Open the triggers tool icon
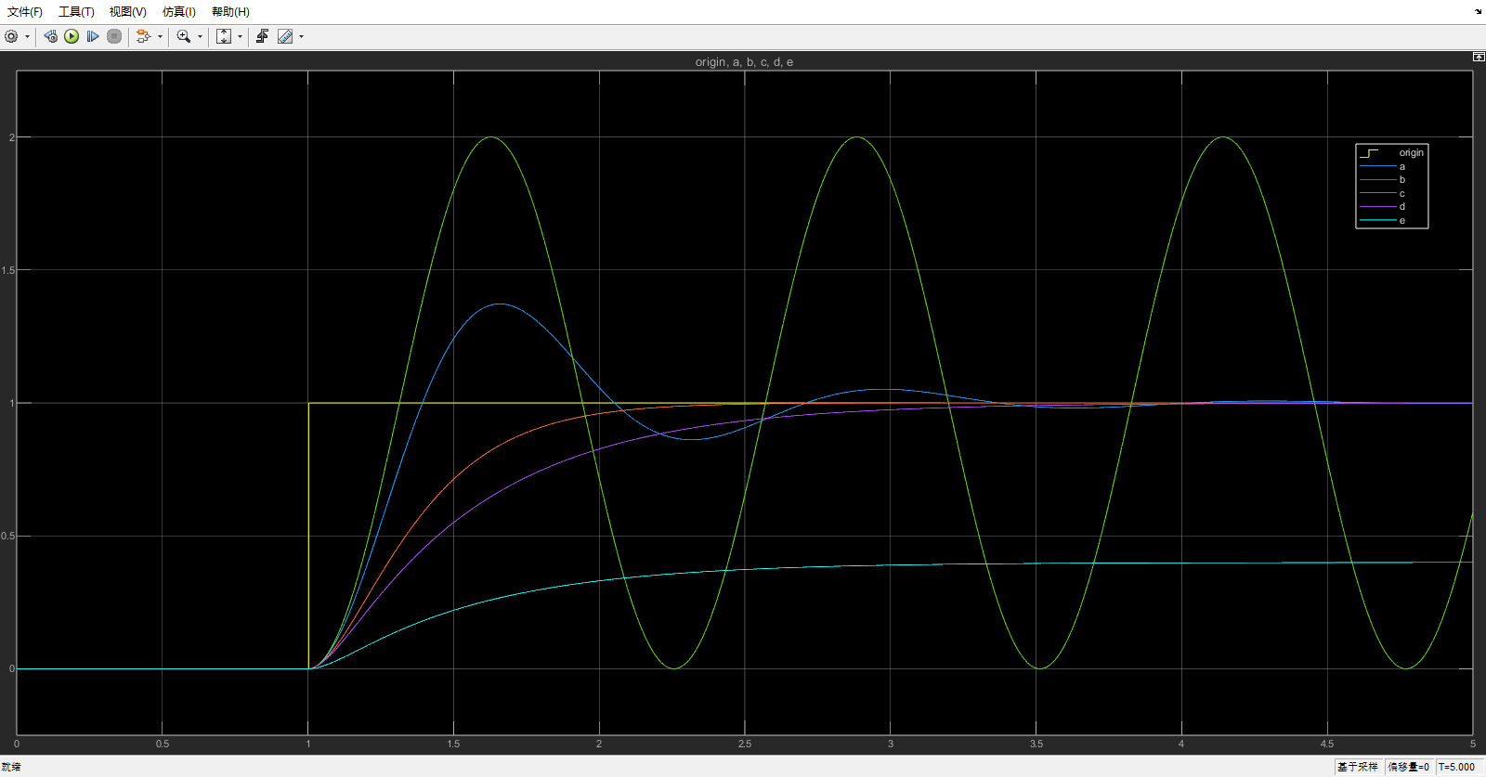 coord(263,36)
